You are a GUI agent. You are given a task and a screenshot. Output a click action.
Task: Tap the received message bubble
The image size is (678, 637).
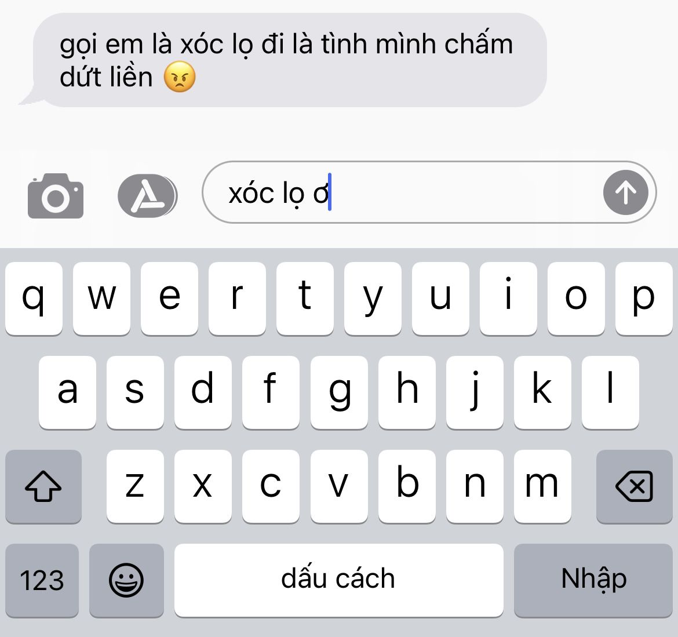[285, 60]
